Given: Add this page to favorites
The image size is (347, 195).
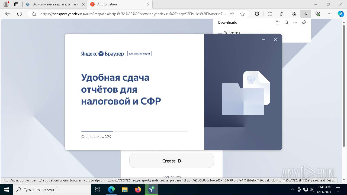Looking at the screenshot, I should point(242,14).
